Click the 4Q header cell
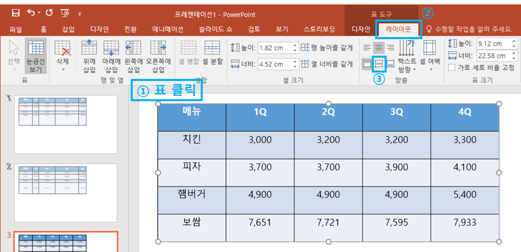The width and height of the screenshot is (521, 252). pos(465,117)
